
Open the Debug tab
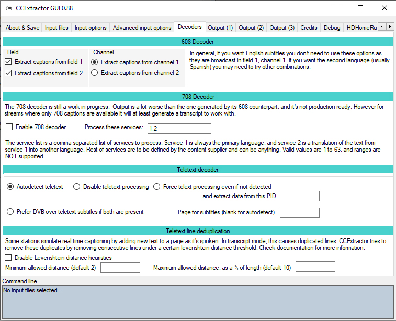pyautogui.click(x=332, y=28)
